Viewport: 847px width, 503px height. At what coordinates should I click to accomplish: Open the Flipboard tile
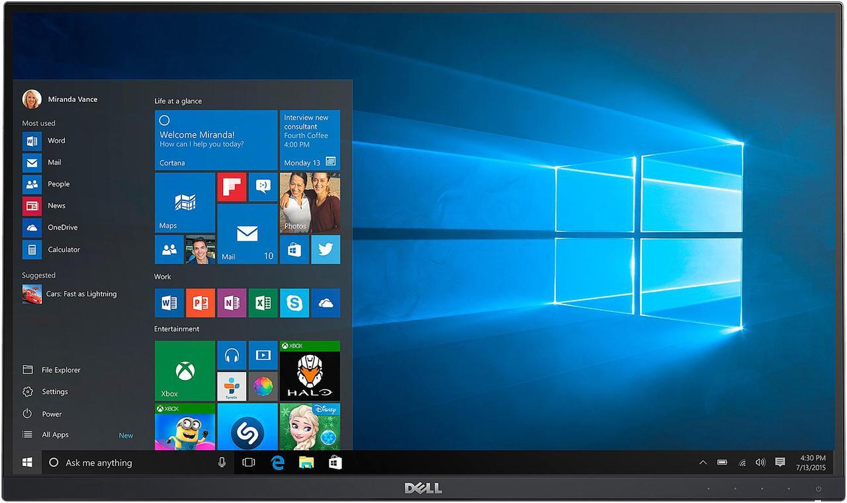click(x=232, y=187)
